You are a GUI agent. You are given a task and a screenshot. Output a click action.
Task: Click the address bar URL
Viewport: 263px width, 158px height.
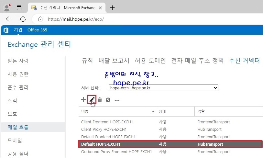point(76,19)
